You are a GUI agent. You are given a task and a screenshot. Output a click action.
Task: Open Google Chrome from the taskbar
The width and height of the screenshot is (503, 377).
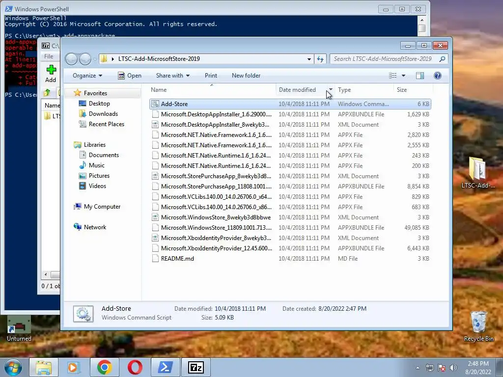tap(105, 367)
